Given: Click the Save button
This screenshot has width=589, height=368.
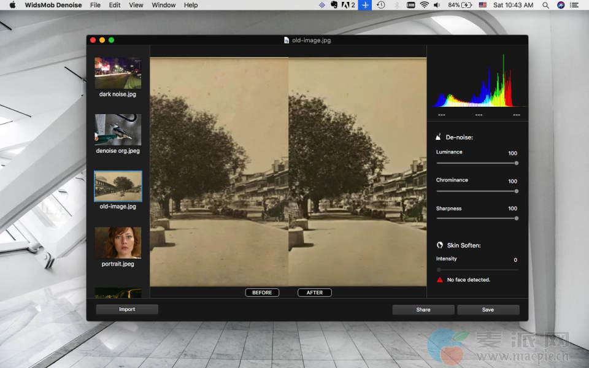Looking at the screenshot, I should pyautogui.click(x=488, y=310).
